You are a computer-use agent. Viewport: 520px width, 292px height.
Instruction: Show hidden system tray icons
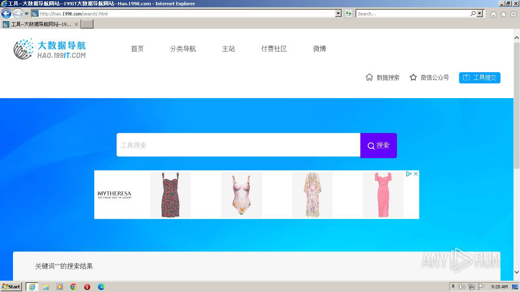pyautogui.click(x=453, y=287)
